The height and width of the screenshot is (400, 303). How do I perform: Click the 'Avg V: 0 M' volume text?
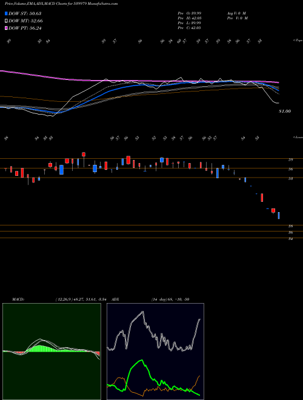pyautogui.click(x=236, y=13)
